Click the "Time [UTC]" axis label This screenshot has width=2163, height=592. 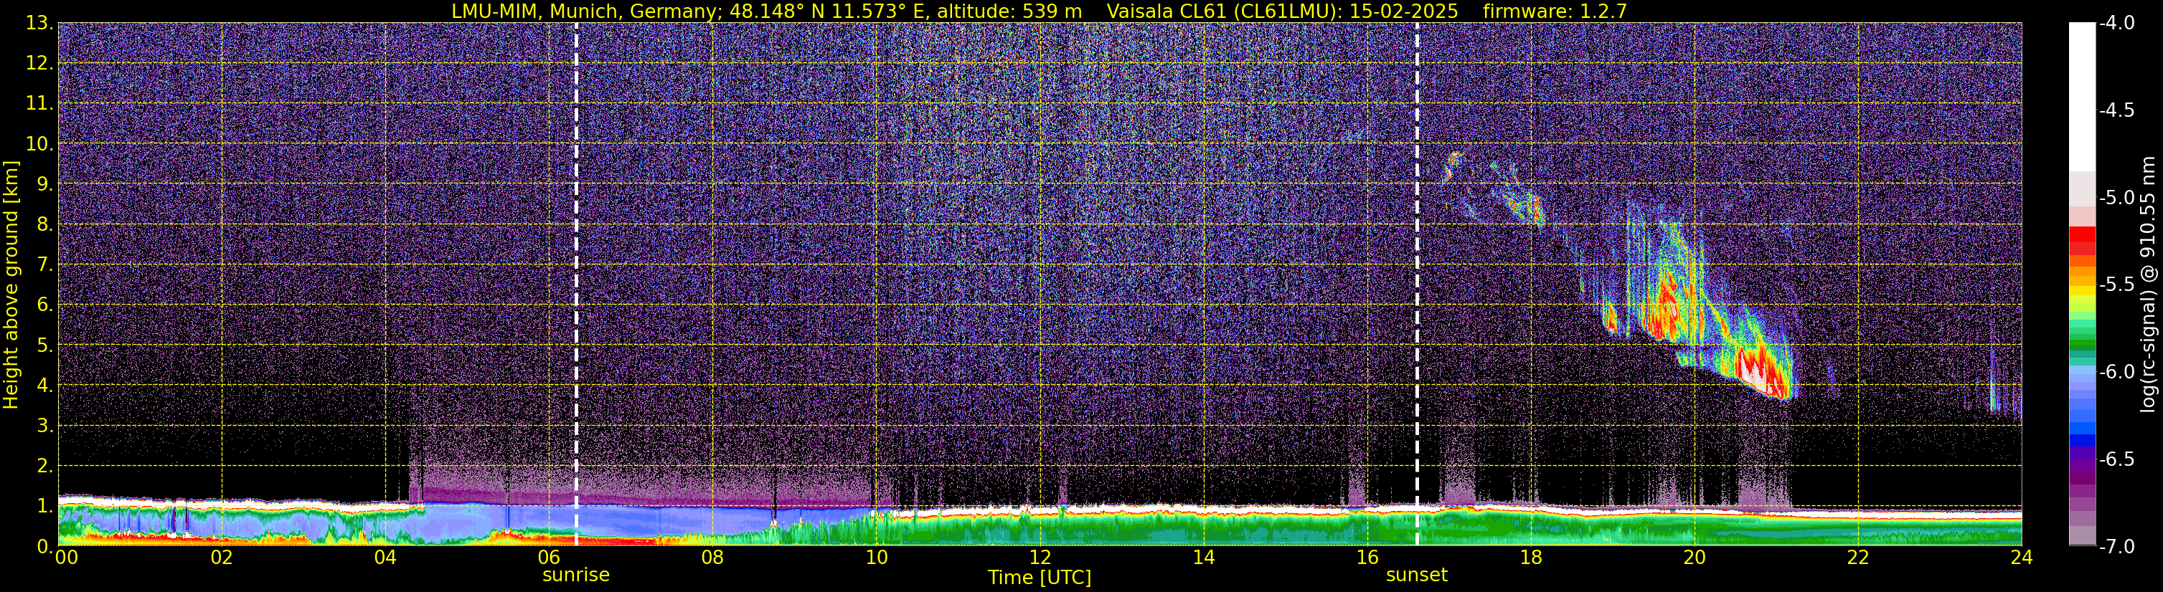[1040, 578]
